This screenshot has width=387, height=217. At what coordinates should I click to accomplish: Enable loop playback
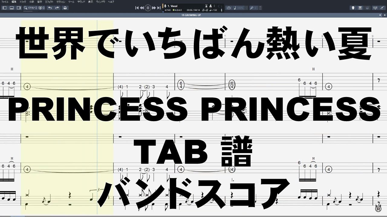coord(229,8)
